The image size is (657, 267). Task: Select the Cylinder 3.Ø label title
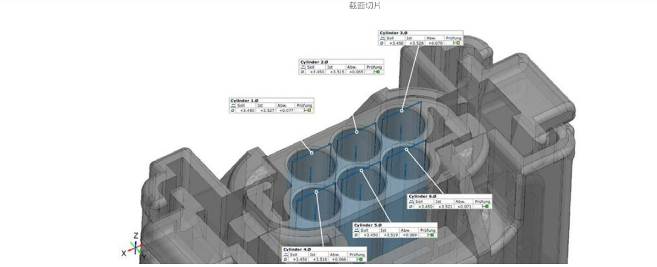(393, 33)
